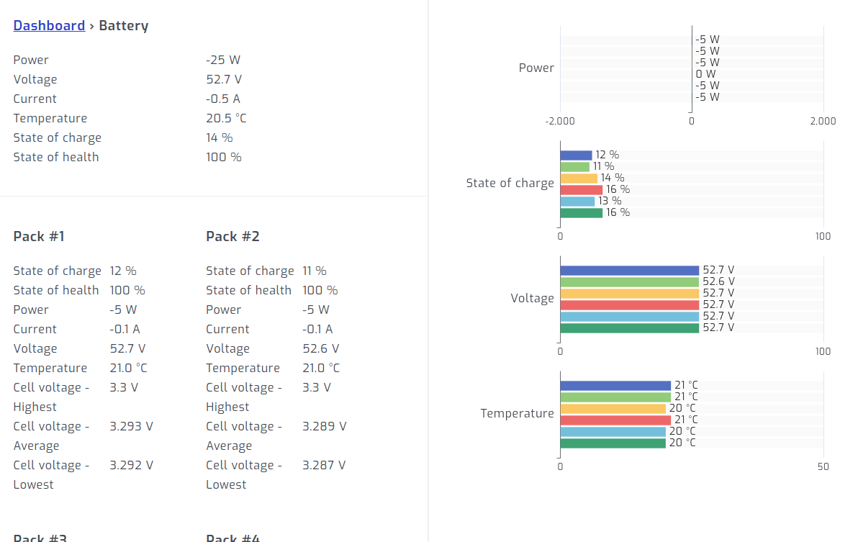This screenshot has height=542, width=858.
Task: Click the blue bar in Temperature chart
Action: pos(615,386)
